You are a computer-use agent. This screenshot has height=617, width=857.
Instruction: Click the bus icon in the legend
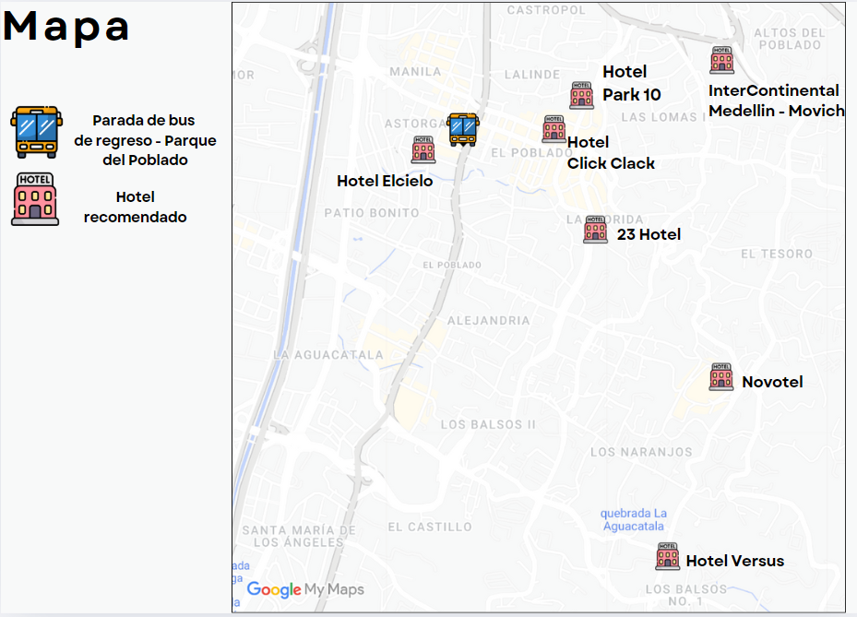point(36,132)
